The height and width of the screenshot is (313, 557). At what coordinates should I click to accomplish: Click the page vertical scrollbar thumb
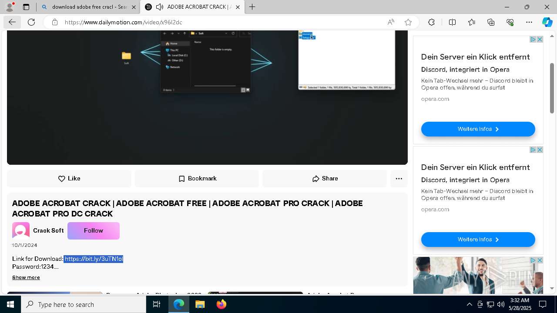click(x=552, y=88)
